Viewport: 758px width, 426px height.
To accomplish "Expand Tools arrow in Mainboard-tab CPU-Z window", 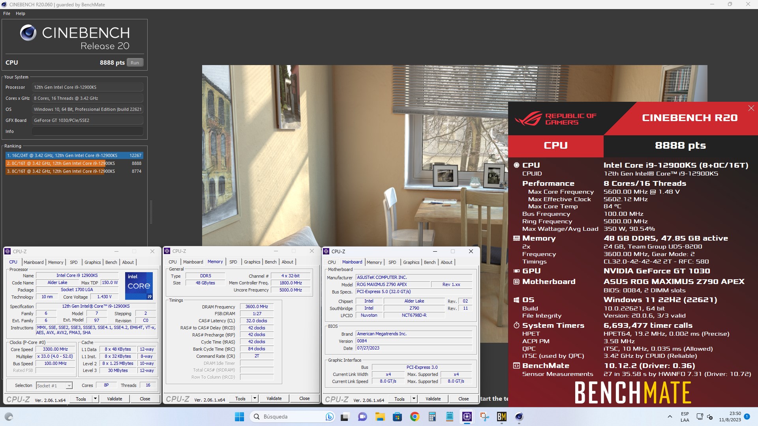I will (x=414, y=399).
